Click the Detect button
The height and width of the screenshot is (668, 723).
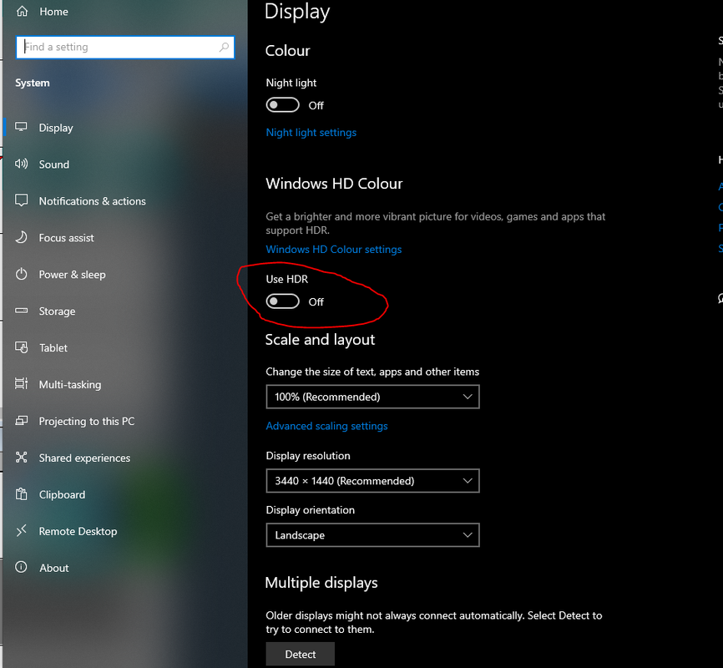301,654
